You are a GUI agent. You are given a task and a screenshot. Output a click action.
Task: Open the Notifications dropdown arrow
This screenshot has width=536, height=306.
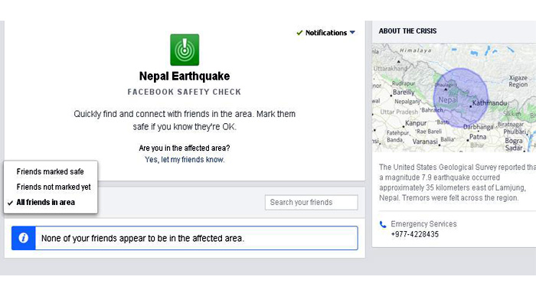pyautogui.click(x=352, y=33)
